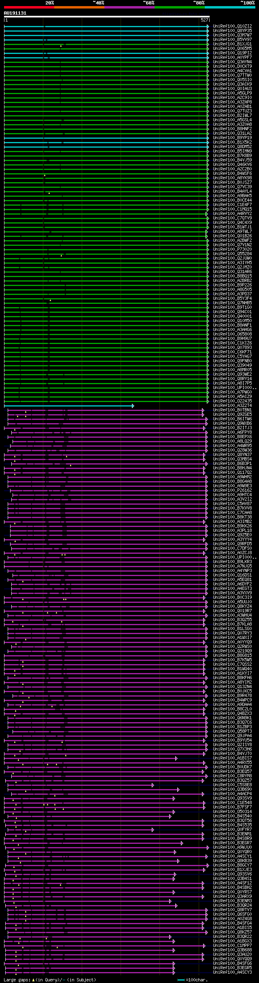Screen dimensions: 259x983
Task: Click the cyan 100char scale bar legend
Action: (181, 980)
